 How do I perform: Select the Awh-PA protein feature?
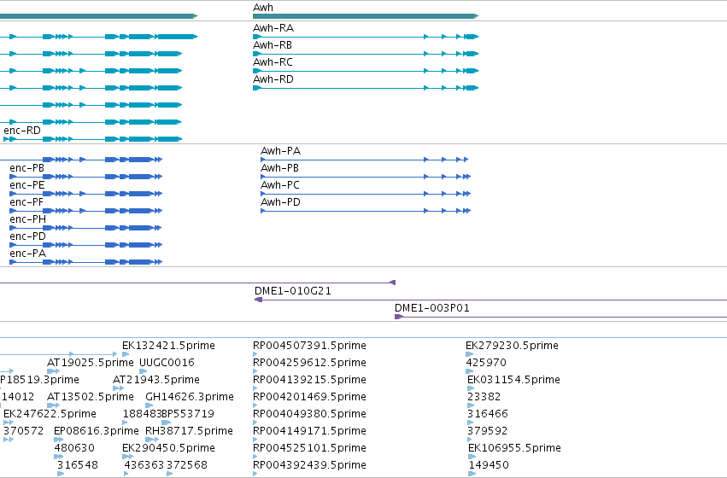coord(365,160)
